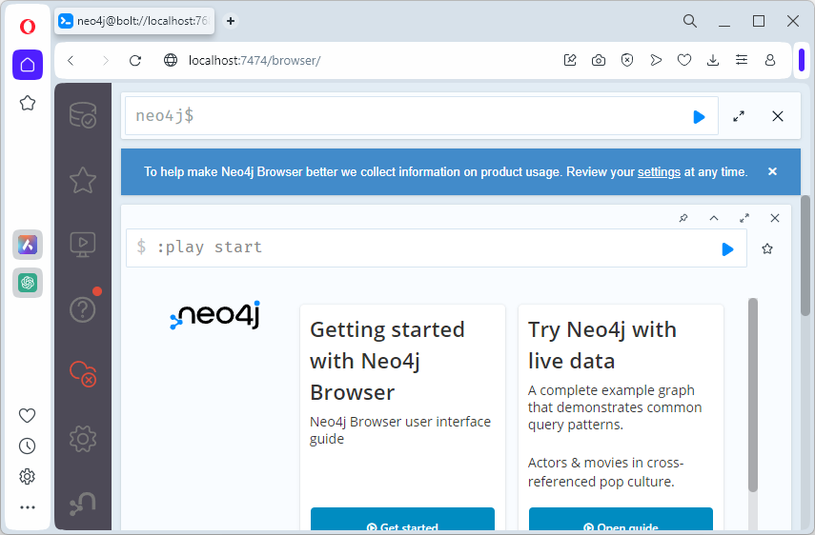The width and height of the screenshot is (815, 535).
Task: Click the Open guide button
Action: pyautogui.click(x=621, y=520)
